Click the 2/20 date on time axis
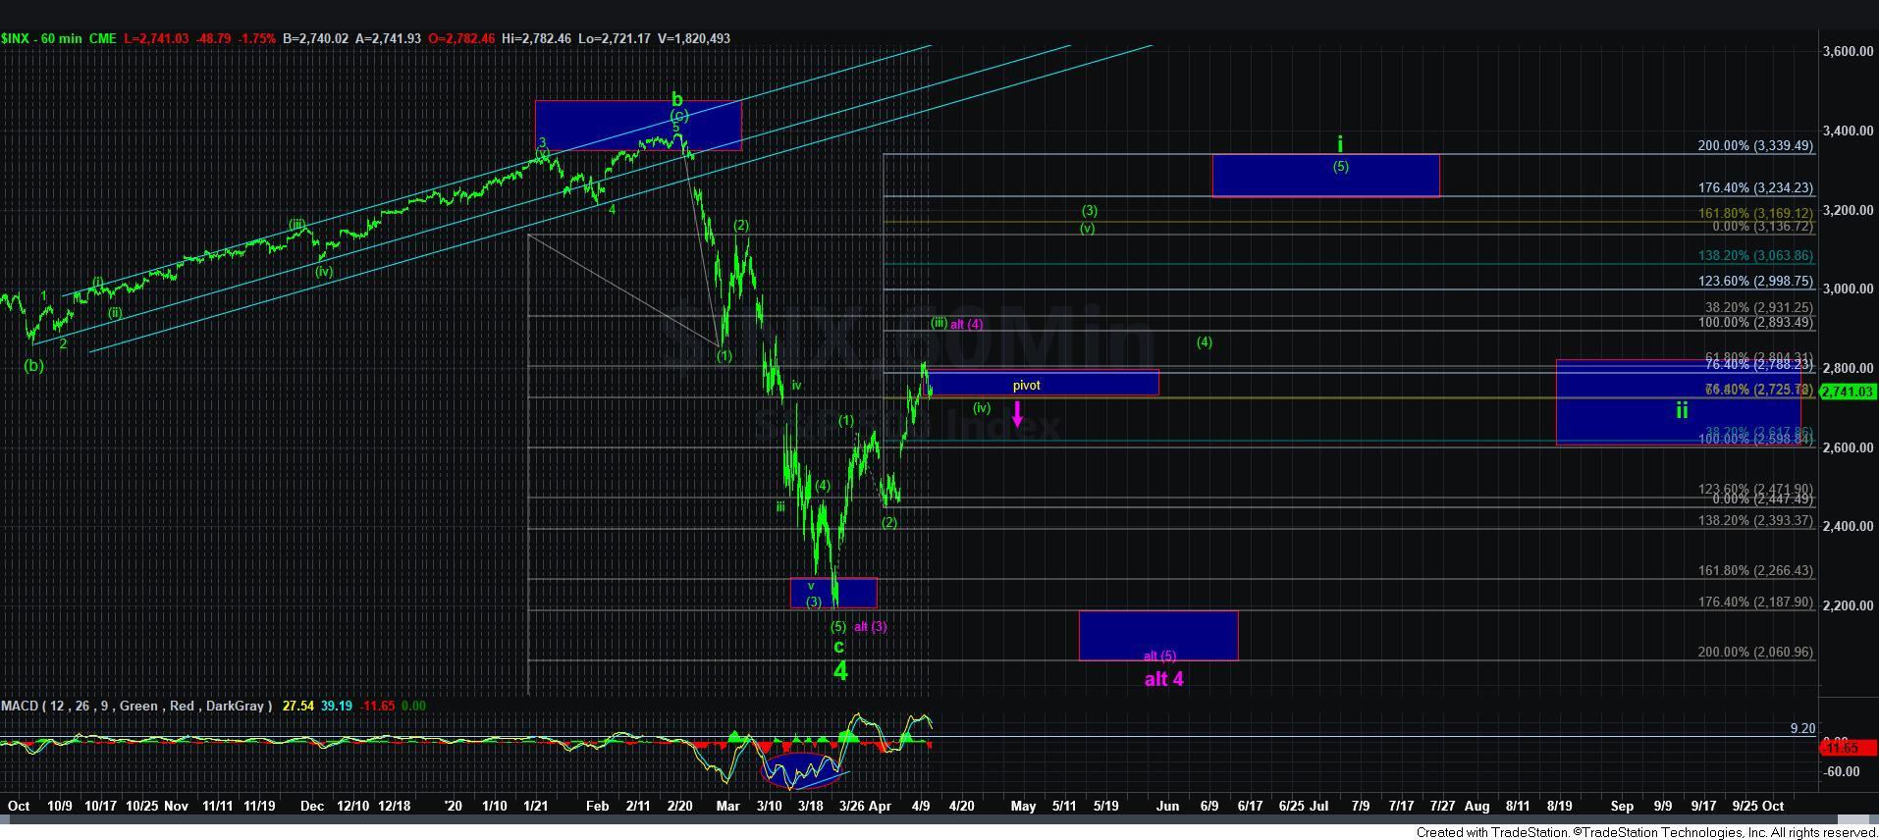1879x840 pixels. pyautogui.click(x=679, y=806)
